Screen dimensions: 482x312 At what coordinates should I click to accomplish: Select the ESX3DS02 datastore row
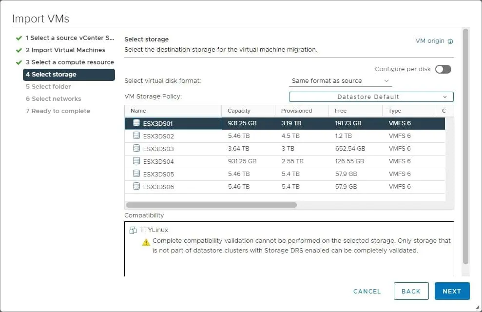(x=285, y=136)
